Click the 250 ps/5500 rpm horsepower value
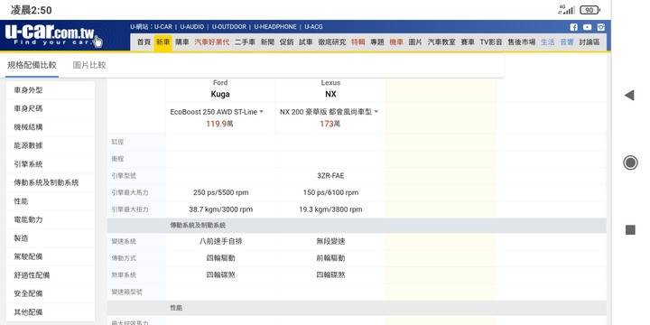650x325 pixels. [x=220, y=193]
